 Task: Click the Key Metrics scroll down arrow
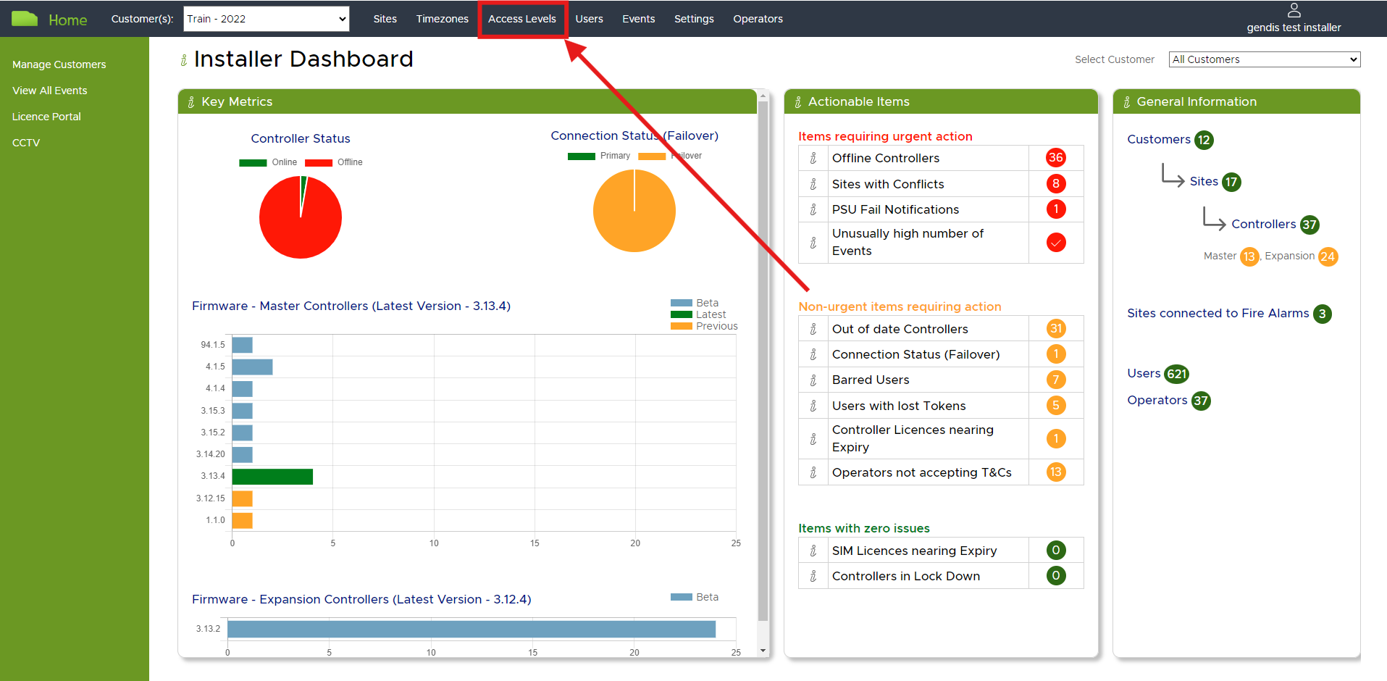[763, 651]
